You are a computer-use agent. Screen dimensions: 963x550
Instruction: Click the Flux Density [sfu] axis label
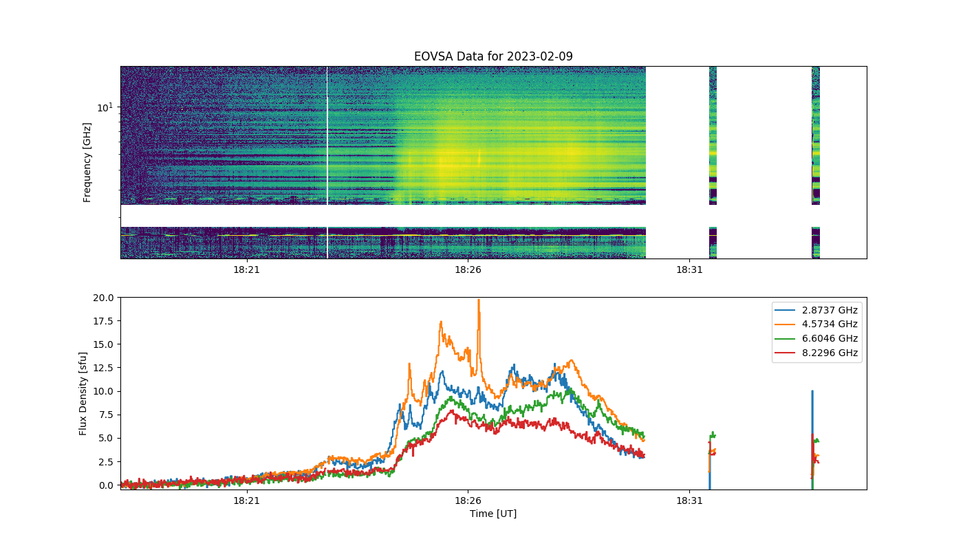(x=83, y=393)
